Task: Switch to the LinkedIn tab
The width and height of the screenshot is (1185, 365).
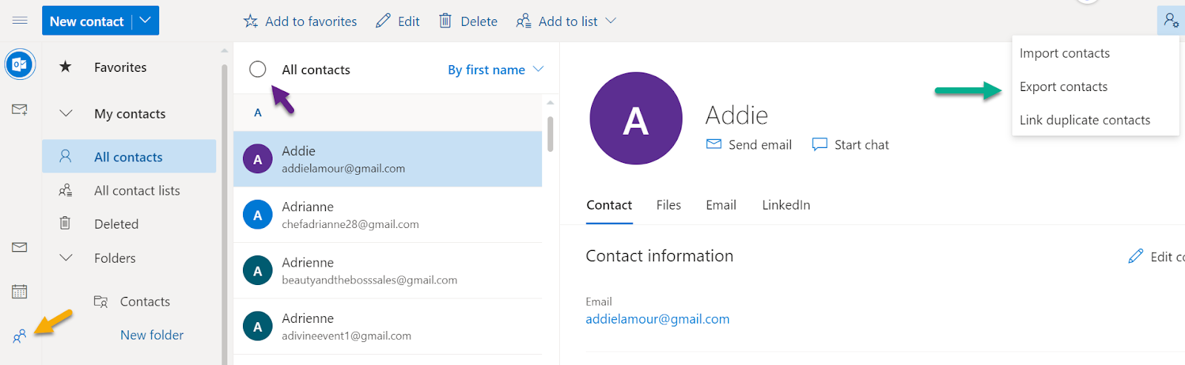Action: pos(786,205)
